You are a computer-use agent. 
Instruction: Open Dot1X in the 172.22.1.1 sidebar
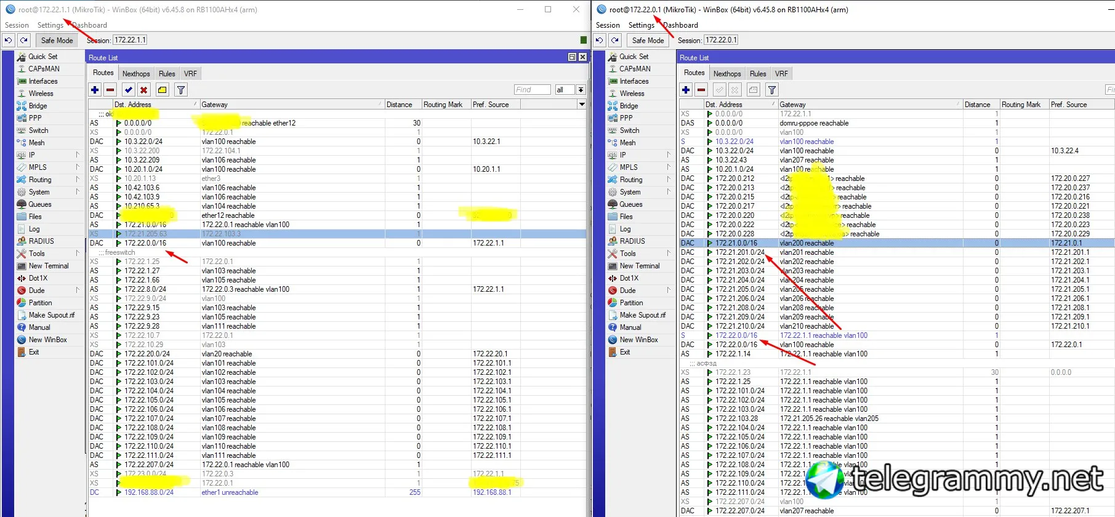click(38, 278)
